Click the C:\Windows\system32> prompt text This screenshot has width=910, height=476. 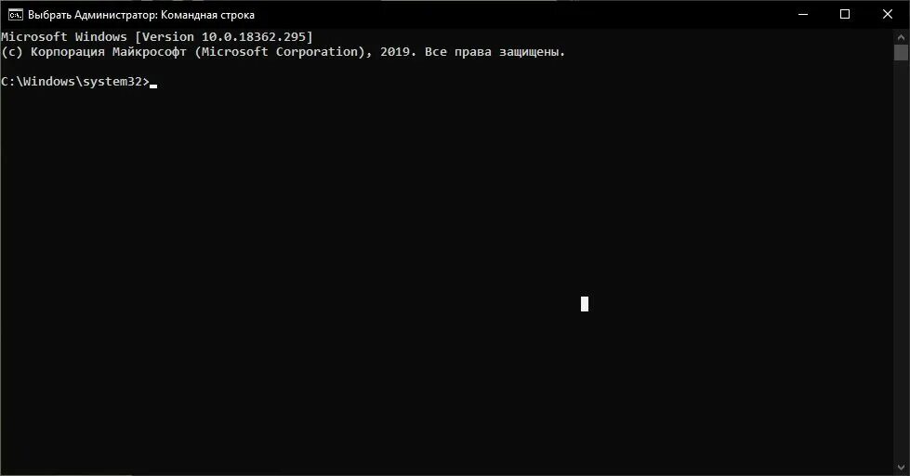tap(75, 82)
